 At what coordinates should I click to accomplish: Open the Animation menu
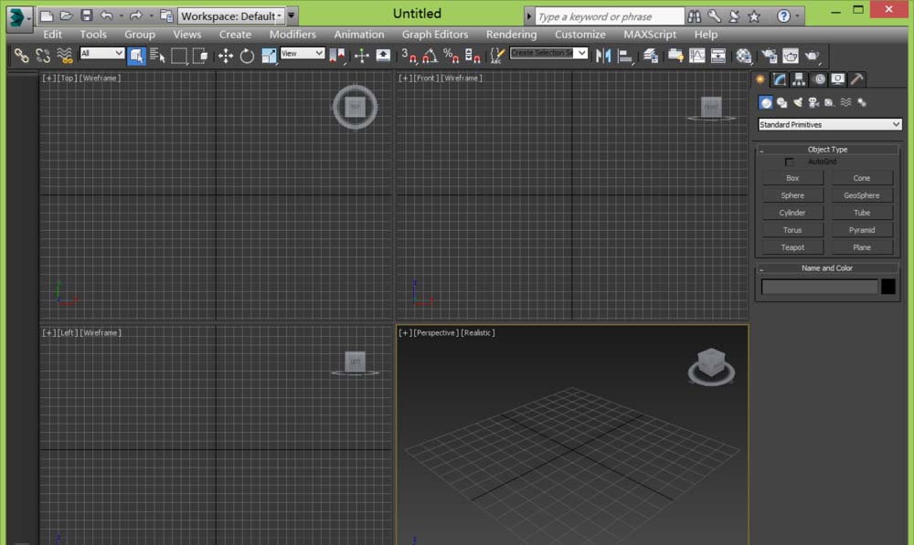tap(359, 35)
